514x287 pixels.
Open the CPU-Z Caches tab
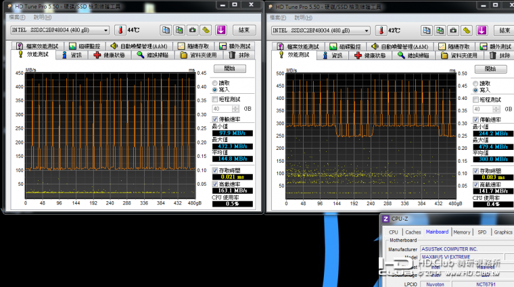click(x=413, y=232)
